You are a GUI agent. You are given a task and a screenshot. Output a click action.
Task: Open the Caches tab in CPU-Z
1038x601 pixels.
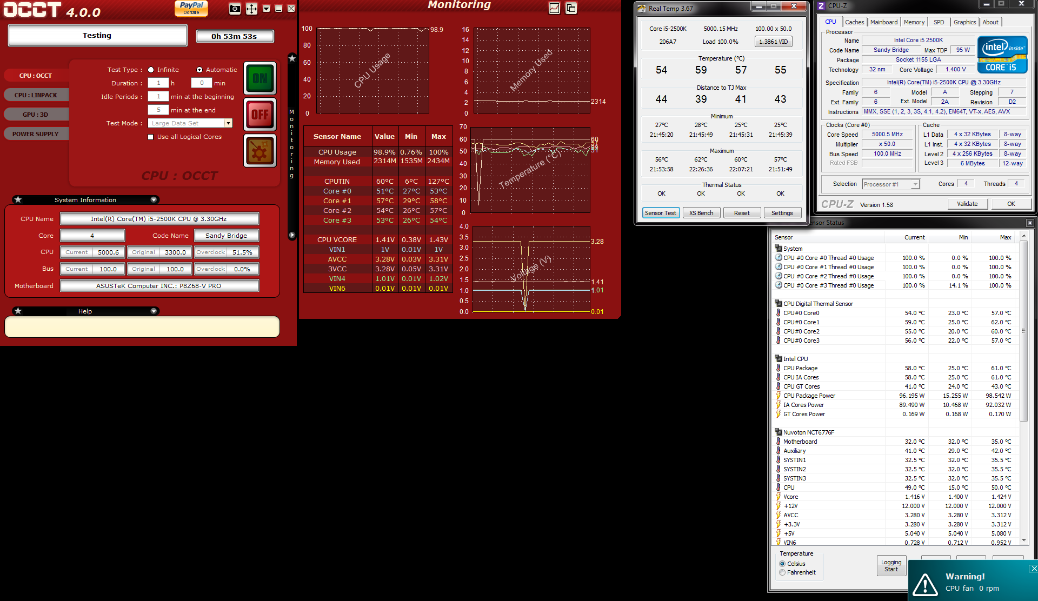click(x=854, y=22)
